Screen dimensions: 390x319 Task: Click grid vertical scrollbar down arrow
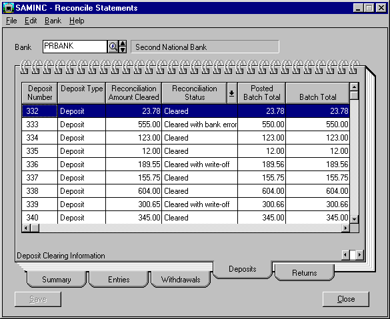[354, 219]
